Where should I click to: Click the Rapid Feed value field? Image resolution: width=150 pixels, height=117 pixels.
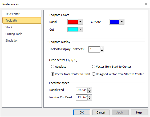pos(82,90)
